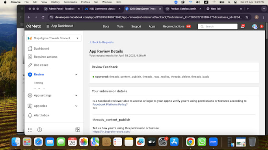Collapse the Review section chevron
This screenshot has height=150, width=268.
(x=76, y=75)
